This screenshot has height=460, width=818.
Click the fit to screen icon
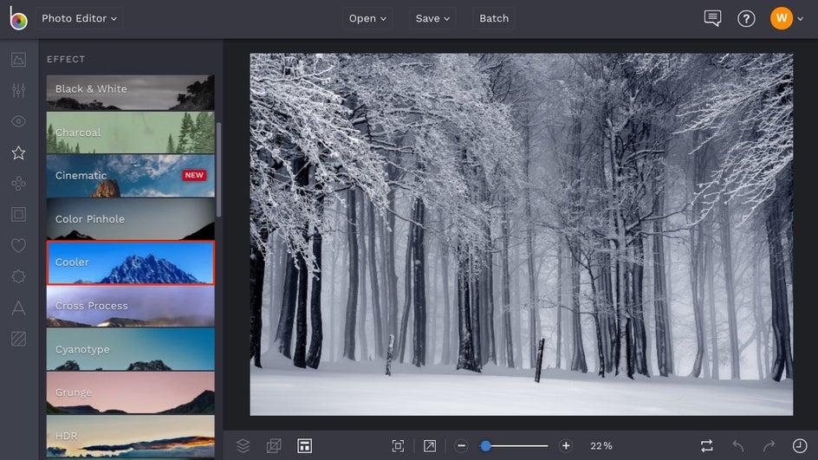point(398,446)
